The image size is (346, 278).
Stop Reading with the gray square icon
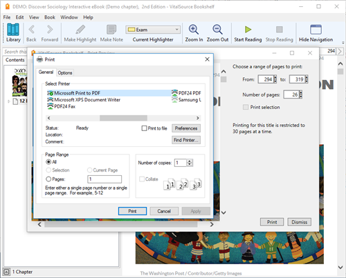280,30
